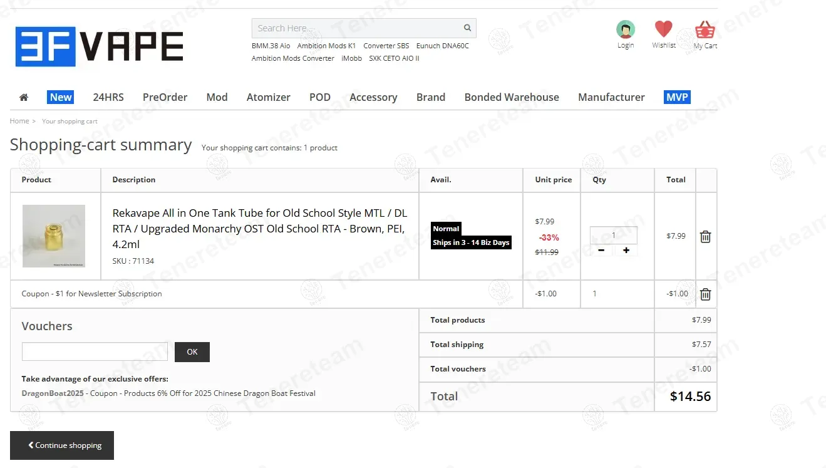
Task: Click the voucher code input field
Action: [95, 351]
